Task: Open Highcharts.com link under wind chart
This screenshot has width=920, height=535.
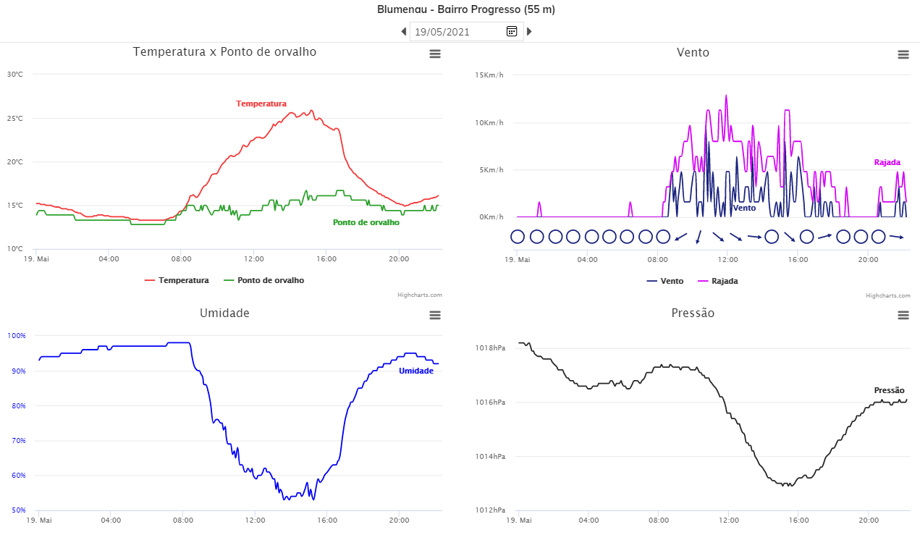Action: (887, 295)
